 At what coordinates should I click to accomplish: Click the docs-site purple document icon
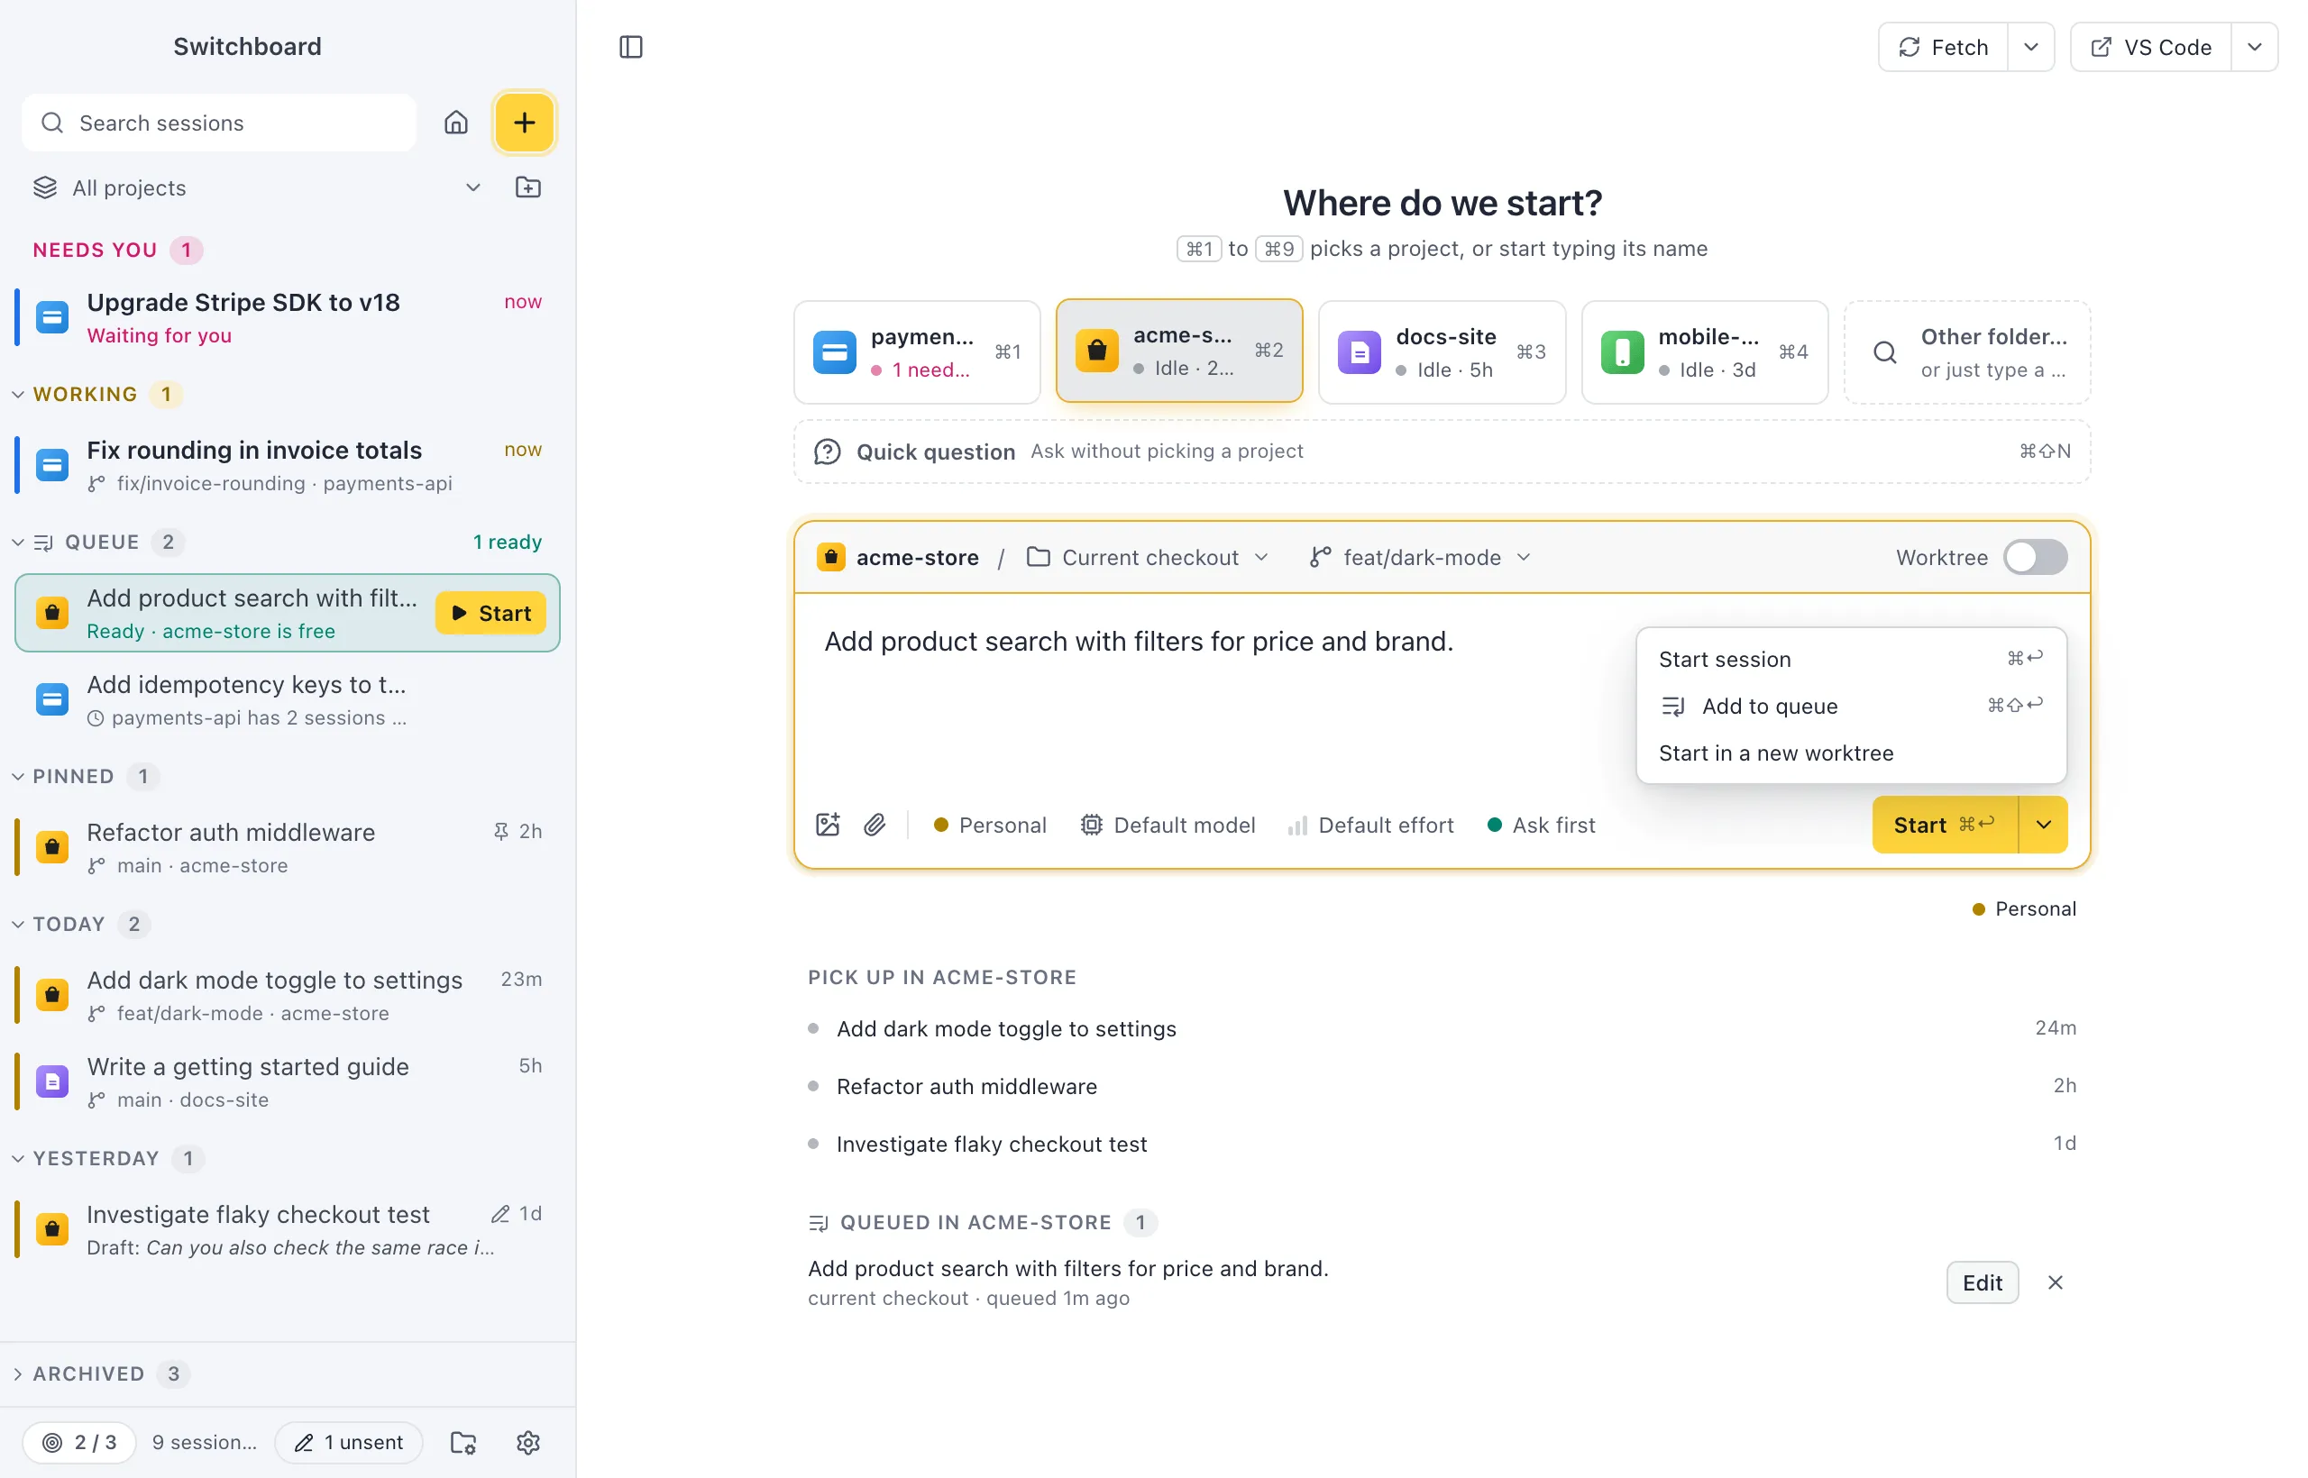1359,352
